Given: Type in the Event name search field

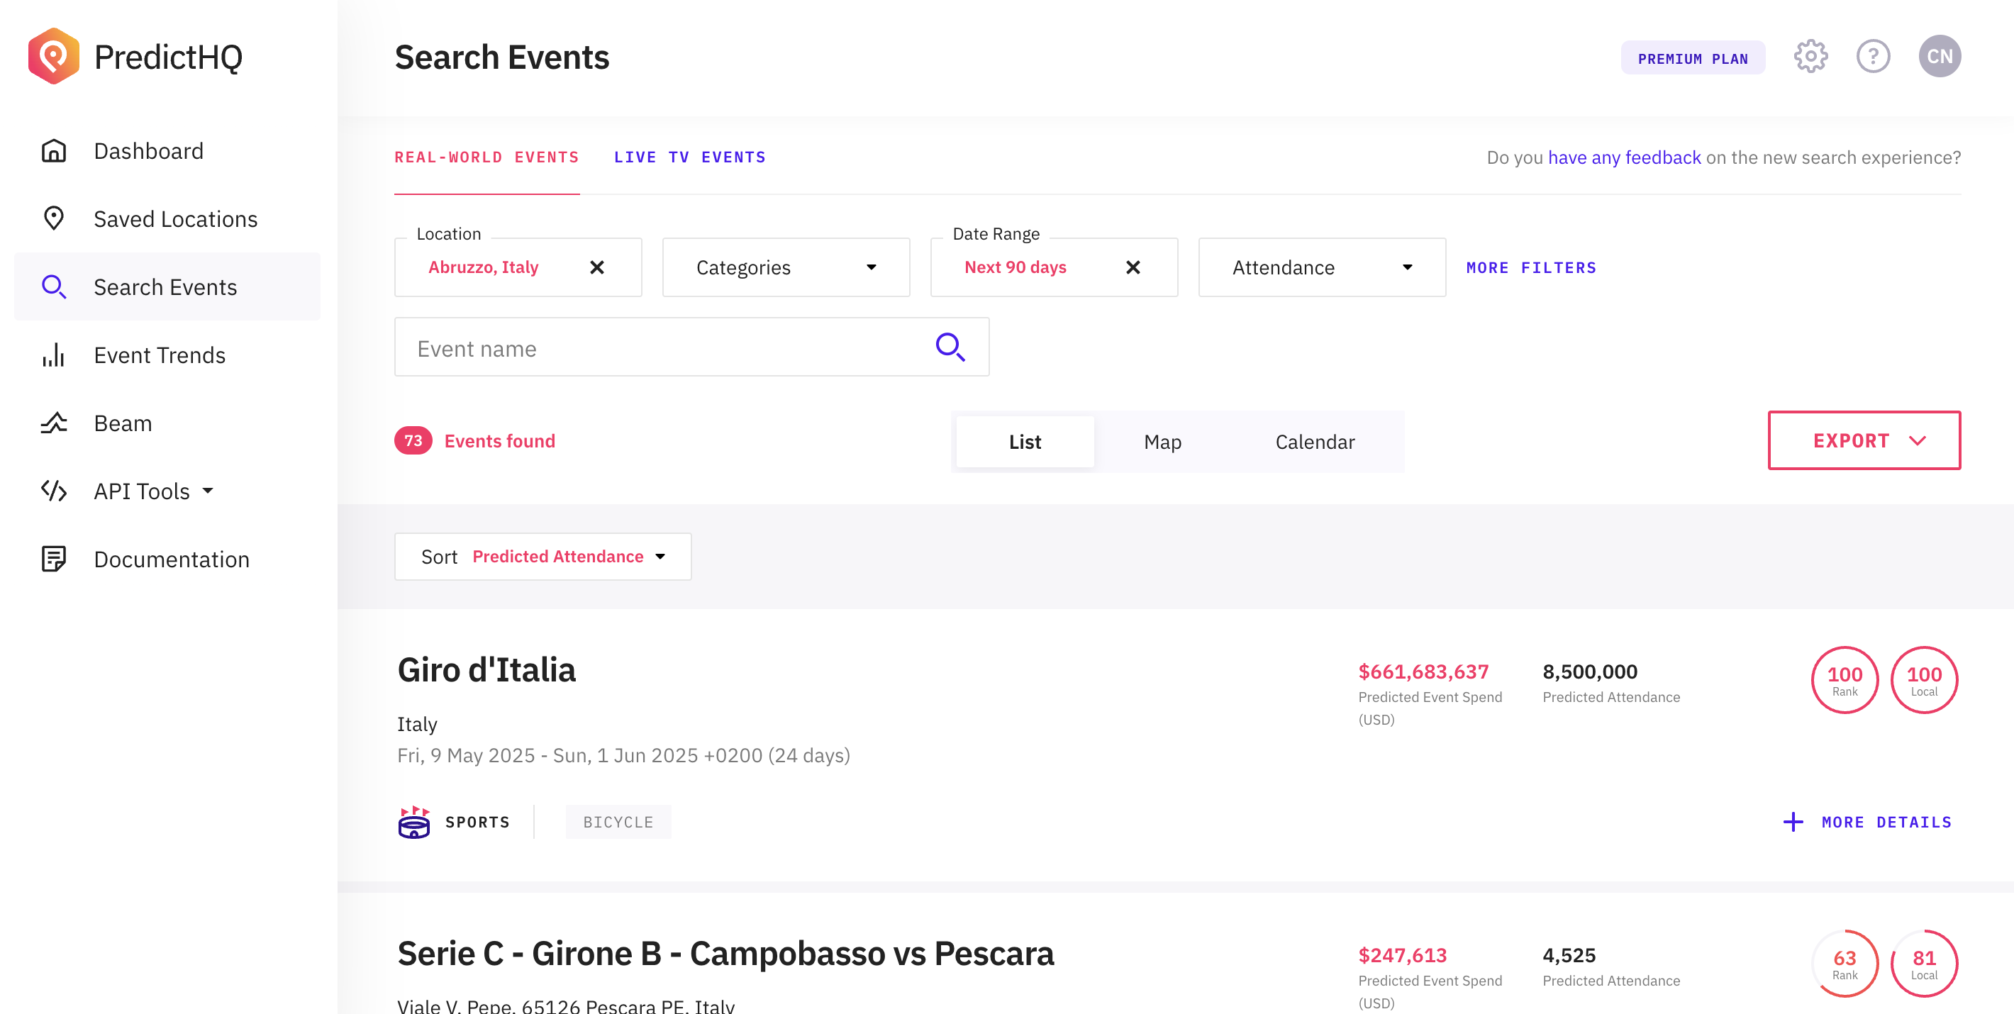Looking at the screenshot, I should [664, 347].
